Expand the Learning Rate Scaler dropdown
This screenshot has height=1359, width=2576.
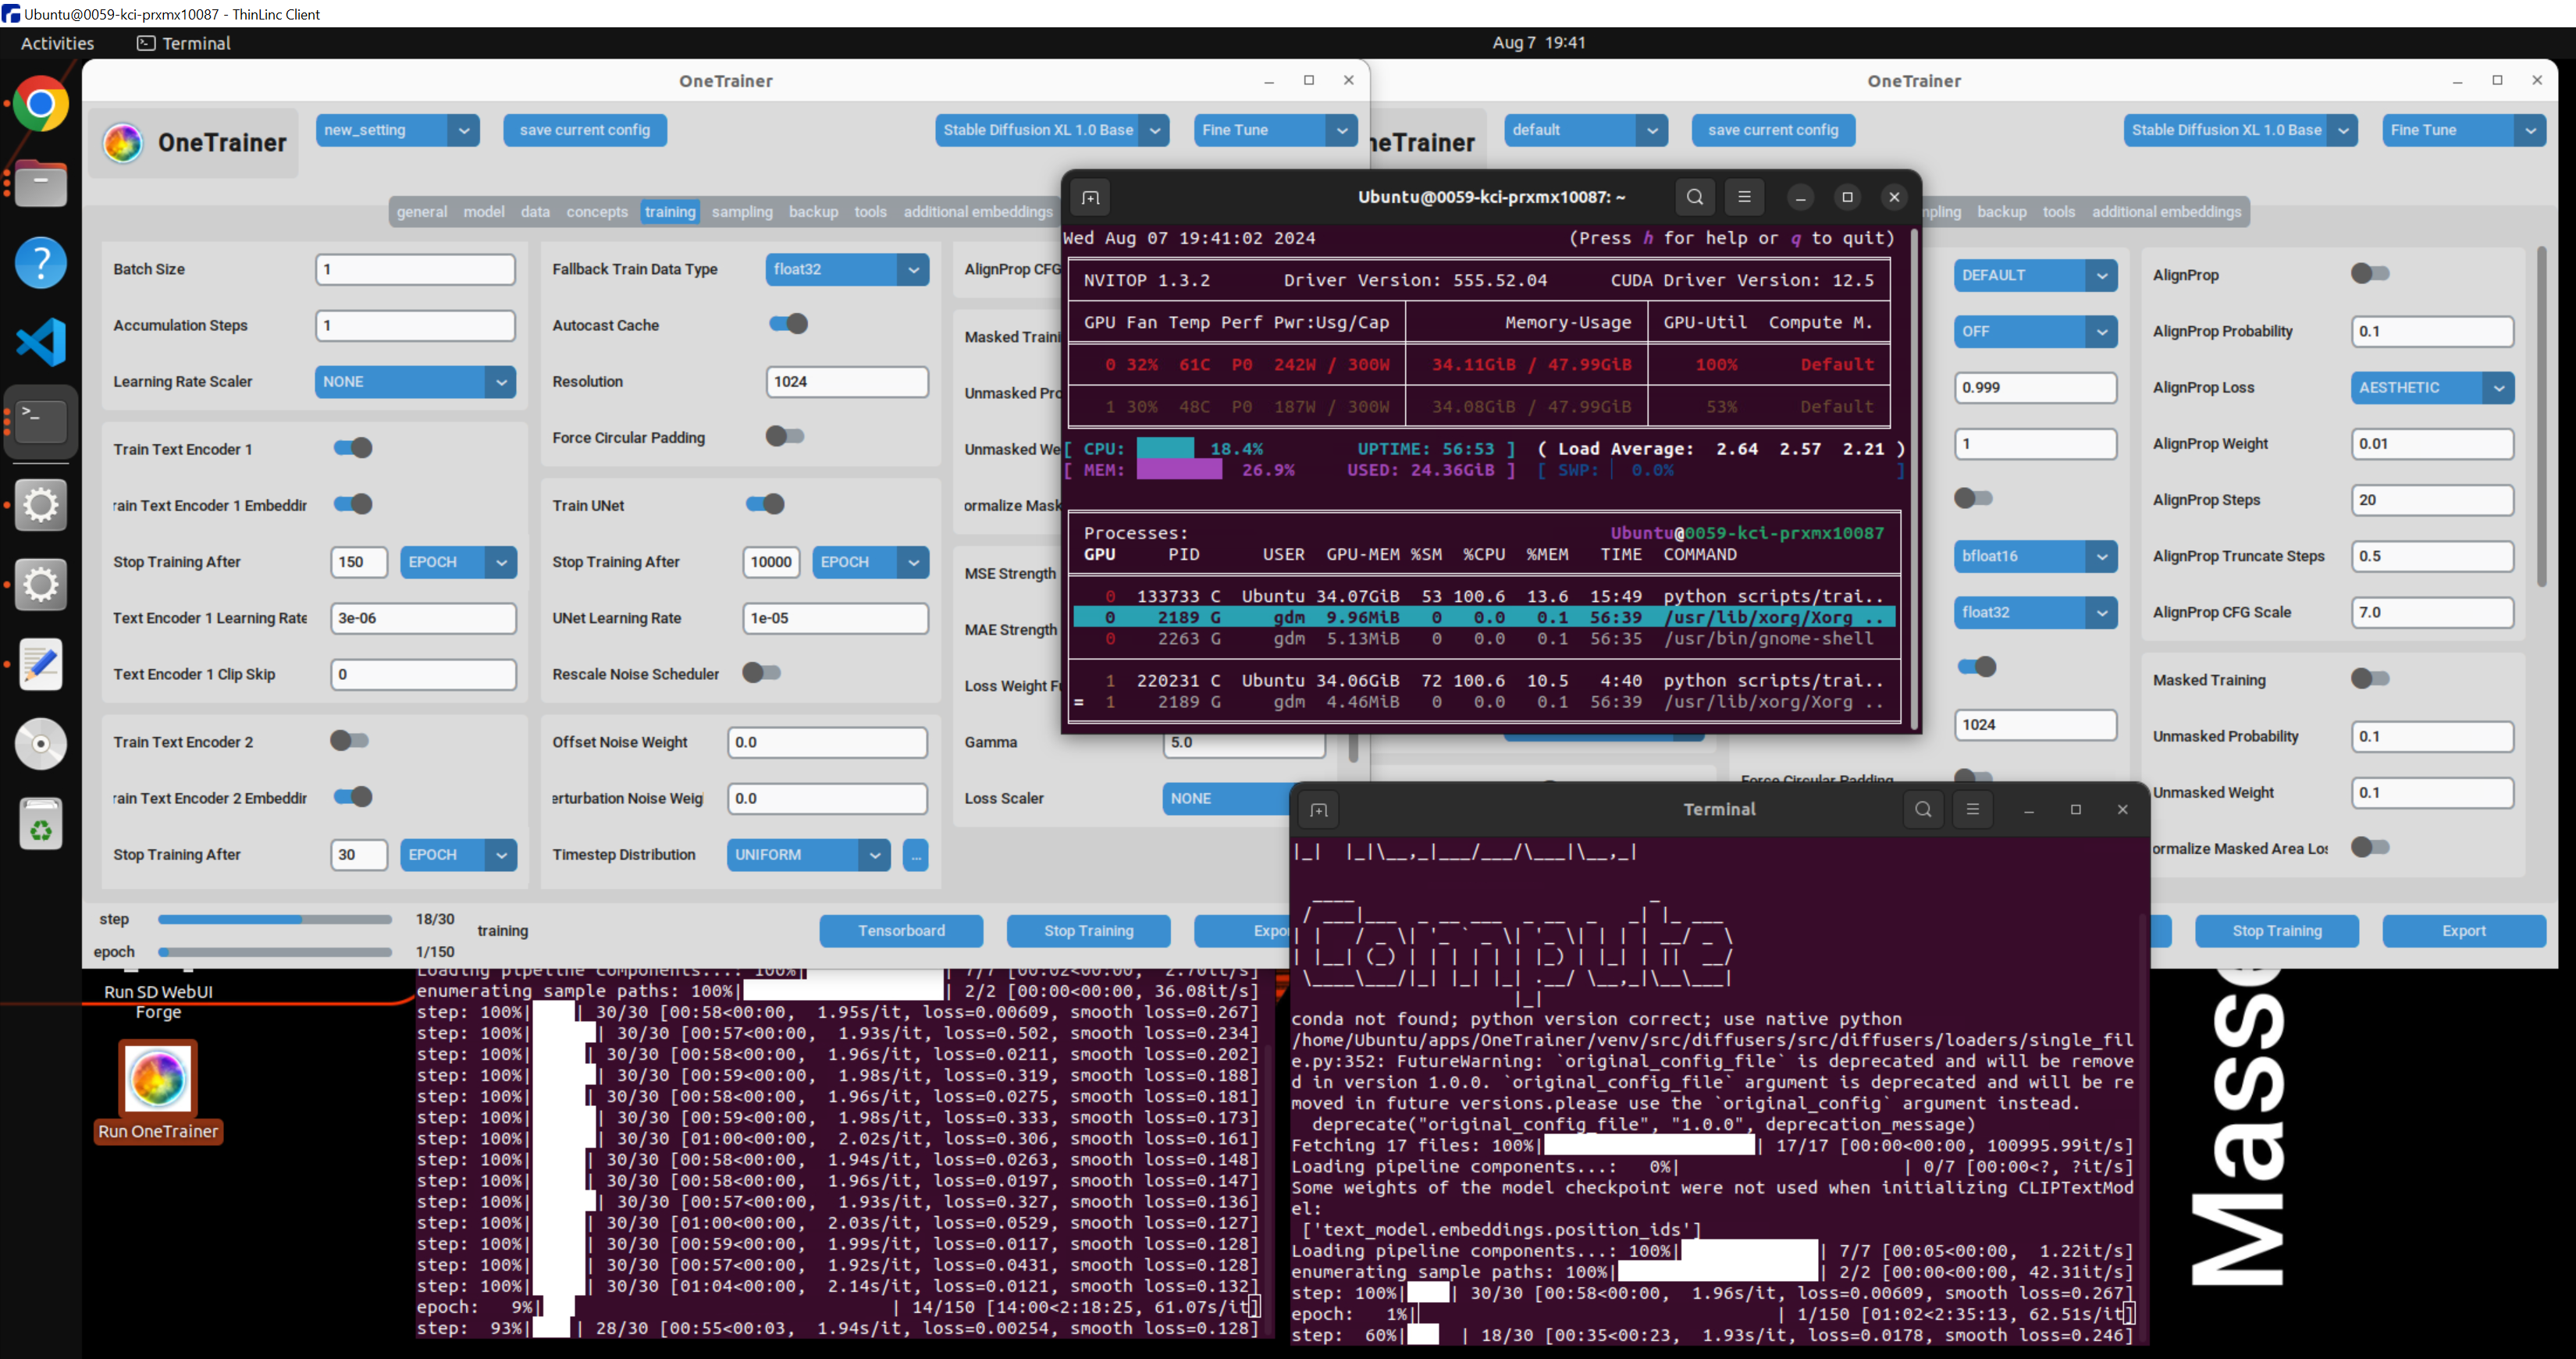tap(415, 382)
